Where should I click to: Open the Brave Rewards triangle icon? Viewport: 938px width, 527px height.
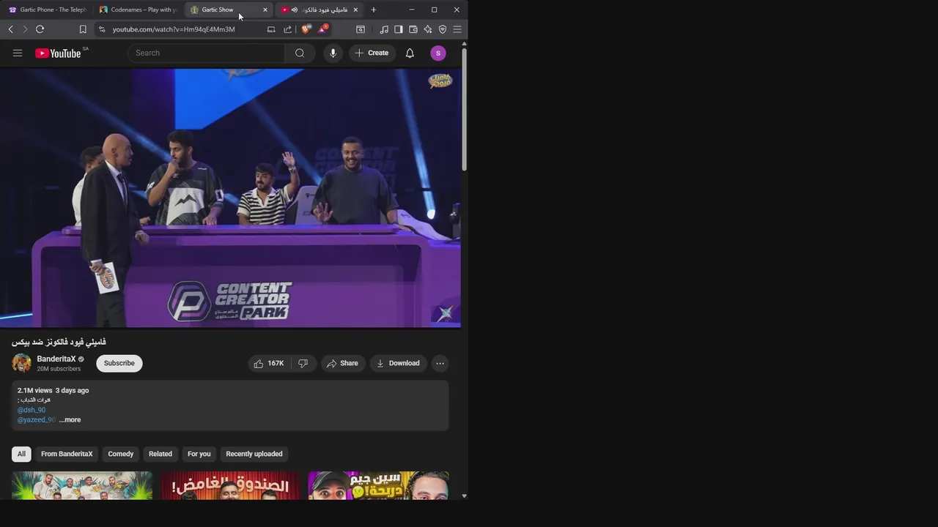point(322,29)
